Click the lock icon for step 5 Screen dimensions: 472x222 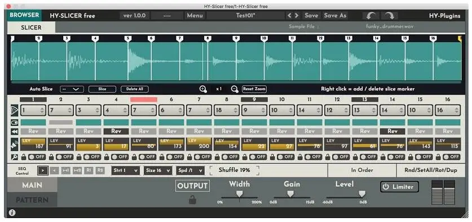[x=134, y=157]
